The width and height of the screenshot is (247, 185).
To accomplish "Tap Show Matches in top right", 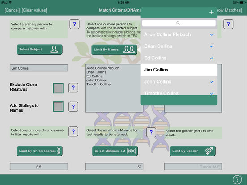I will 230,10.
